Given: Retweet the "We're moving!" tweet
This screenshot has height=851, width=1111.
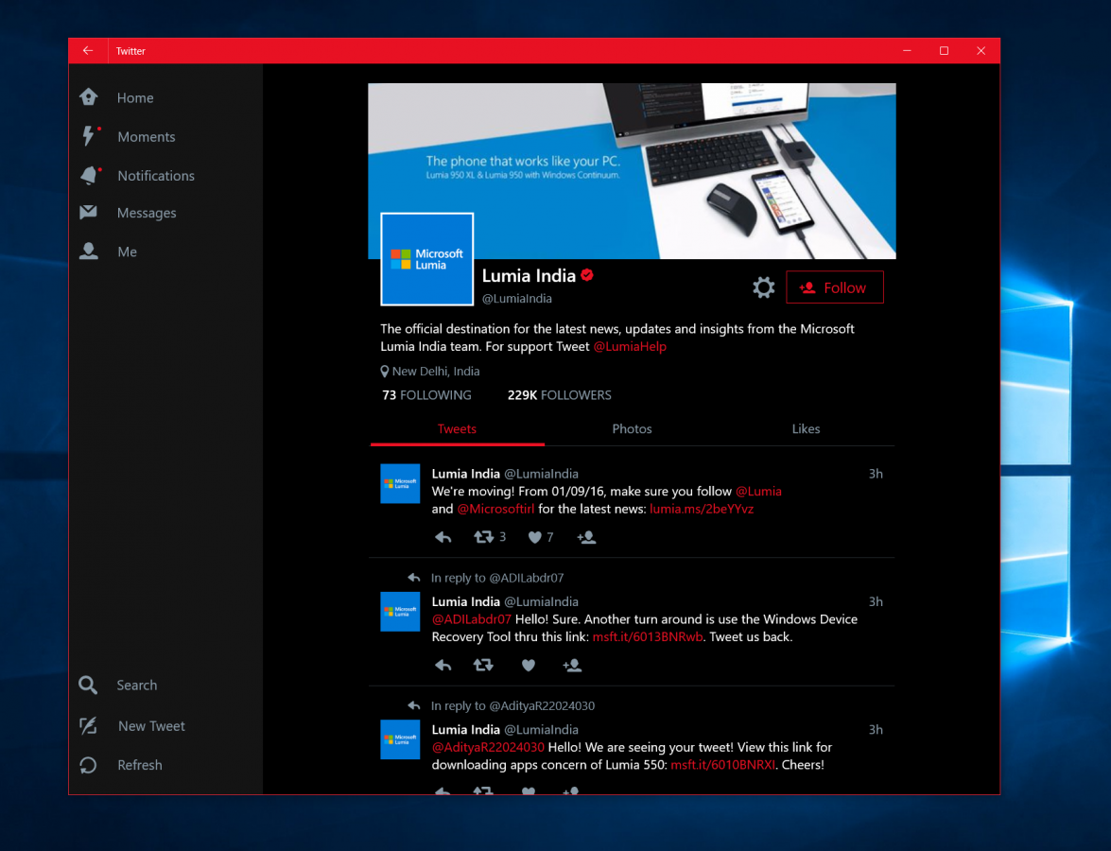Looking at the screenshot, I should pyautogui.click(x=484, y=536).
